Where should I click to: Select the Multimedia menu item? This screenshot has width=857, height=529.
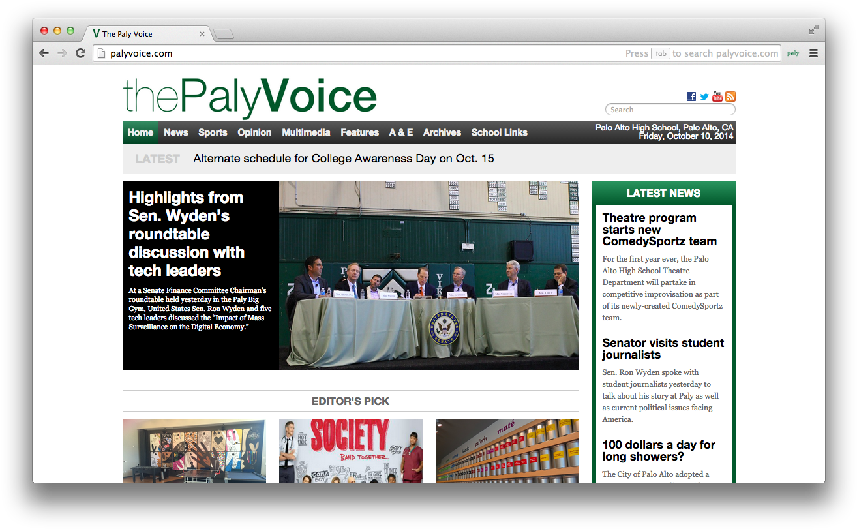pyautogui.click(x=306, y=132)
